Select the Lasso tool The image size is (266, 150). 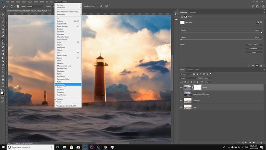3,22
